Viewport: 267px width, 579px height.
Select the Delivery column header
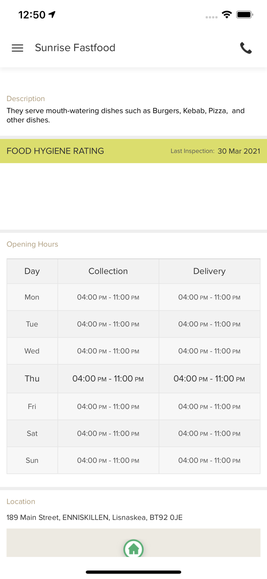point(209,271)
